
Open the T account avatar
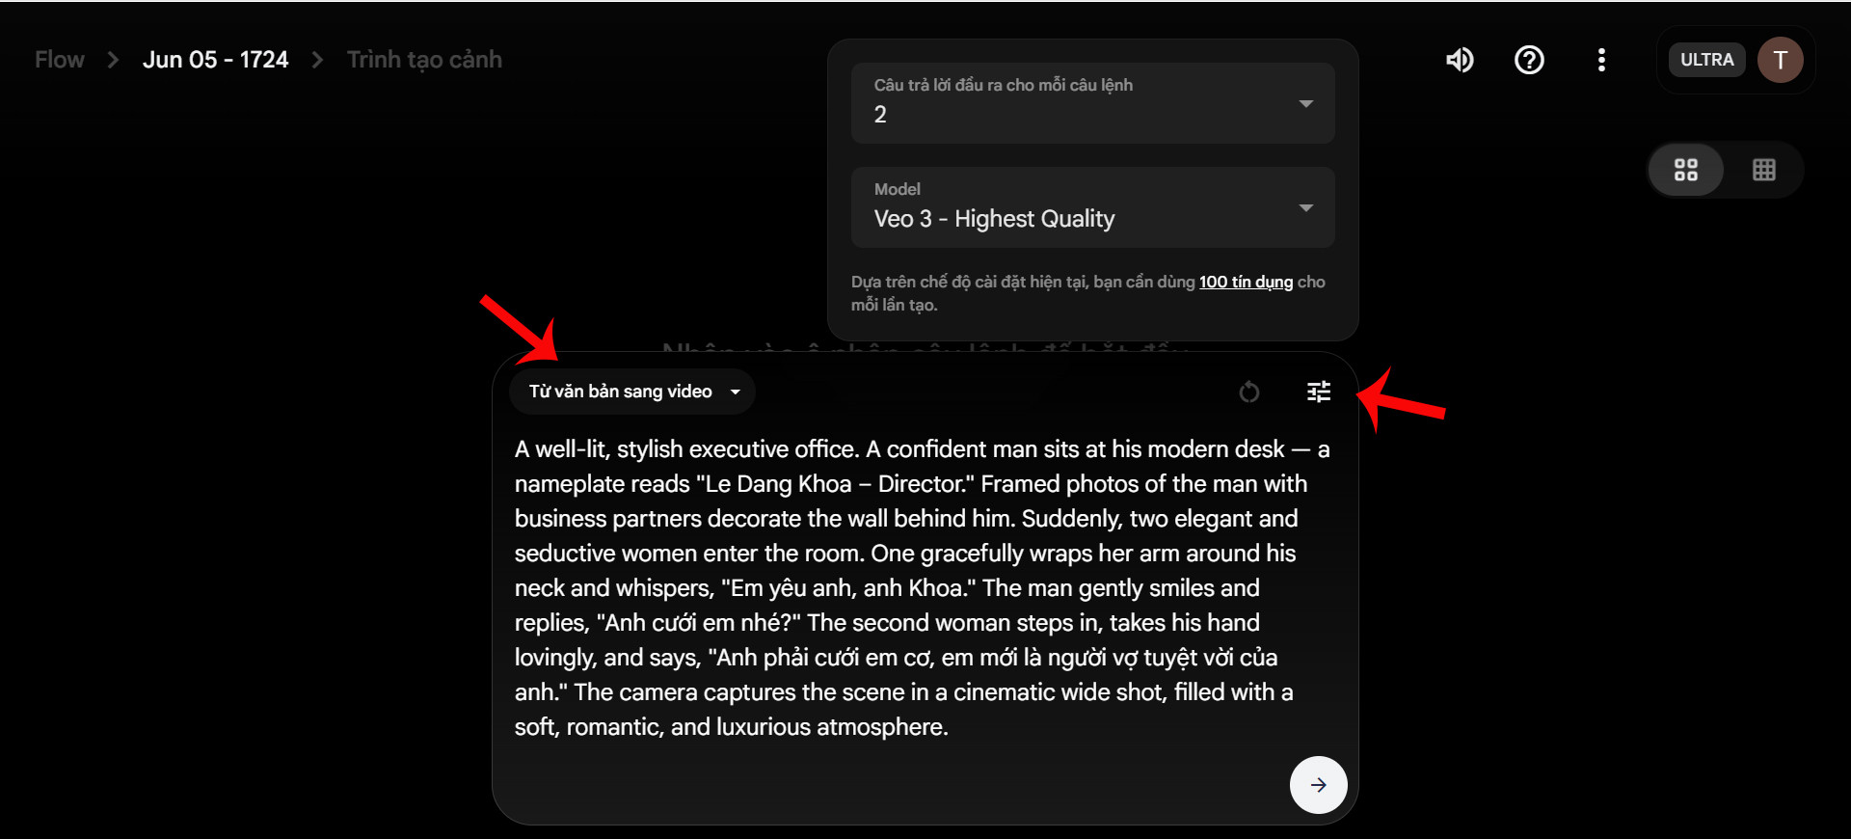tap(1780, 60)
